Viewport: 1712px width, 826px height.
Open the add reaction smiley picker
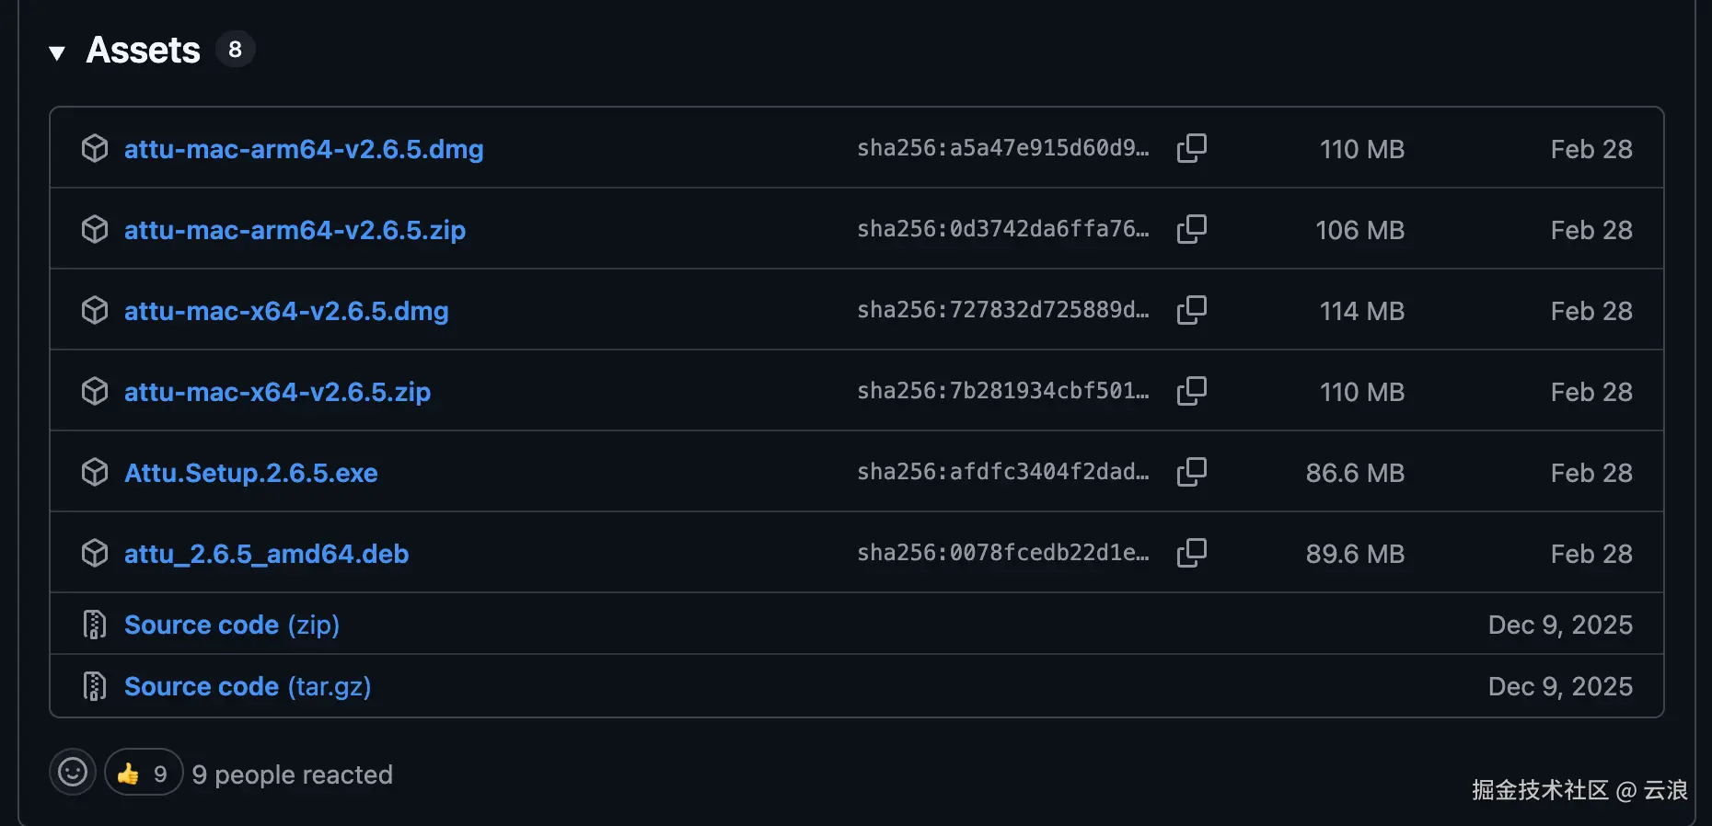(73, 772)
